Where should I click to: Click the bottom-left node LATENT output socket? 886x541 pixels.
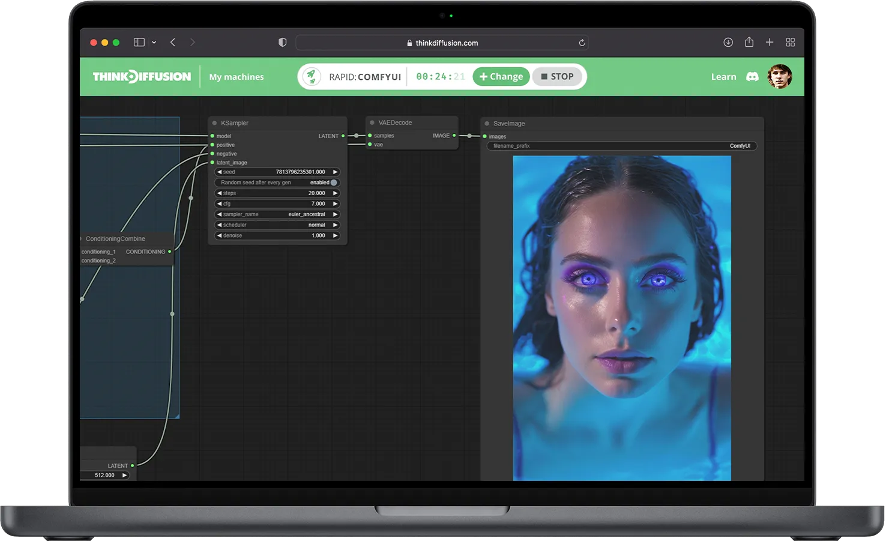133,465
